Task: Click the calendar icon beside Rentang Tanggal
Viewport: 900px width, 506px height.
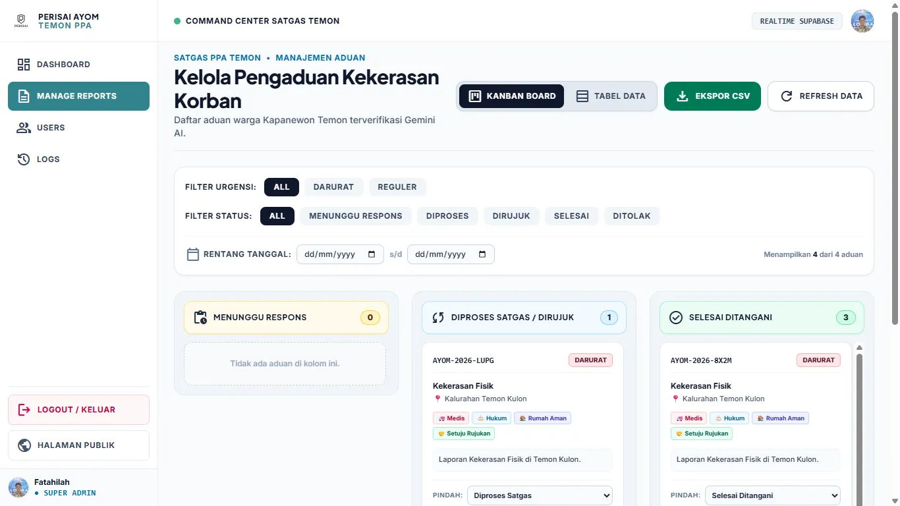Action: point(193,254)
